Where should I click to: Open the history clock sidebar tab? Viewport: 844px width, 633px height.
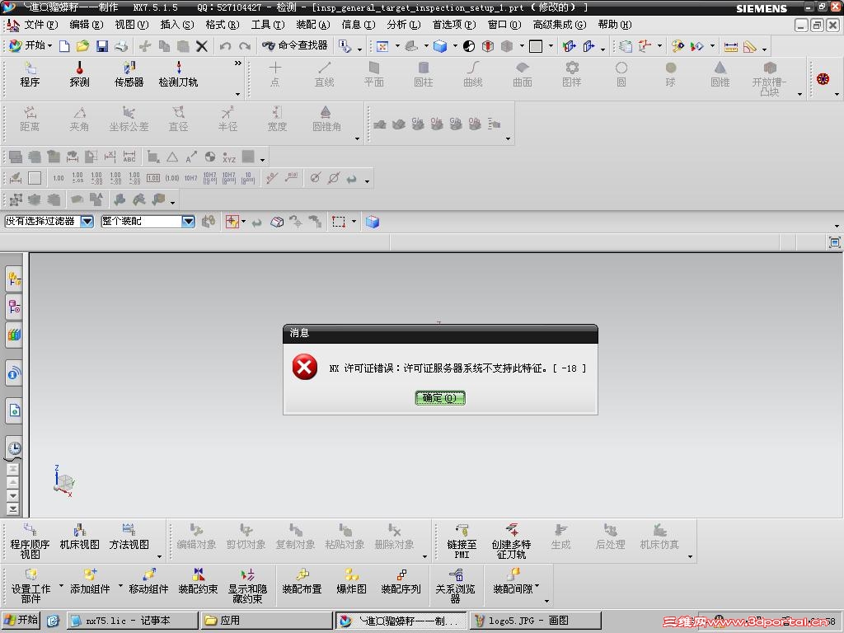coord(14,448)
